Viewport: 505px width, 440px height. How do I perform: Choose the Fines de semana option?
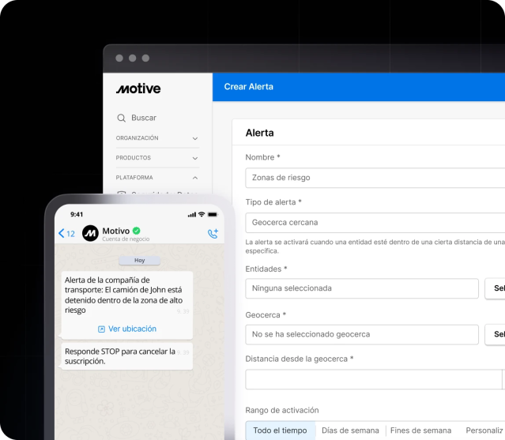tap(420, 431)
